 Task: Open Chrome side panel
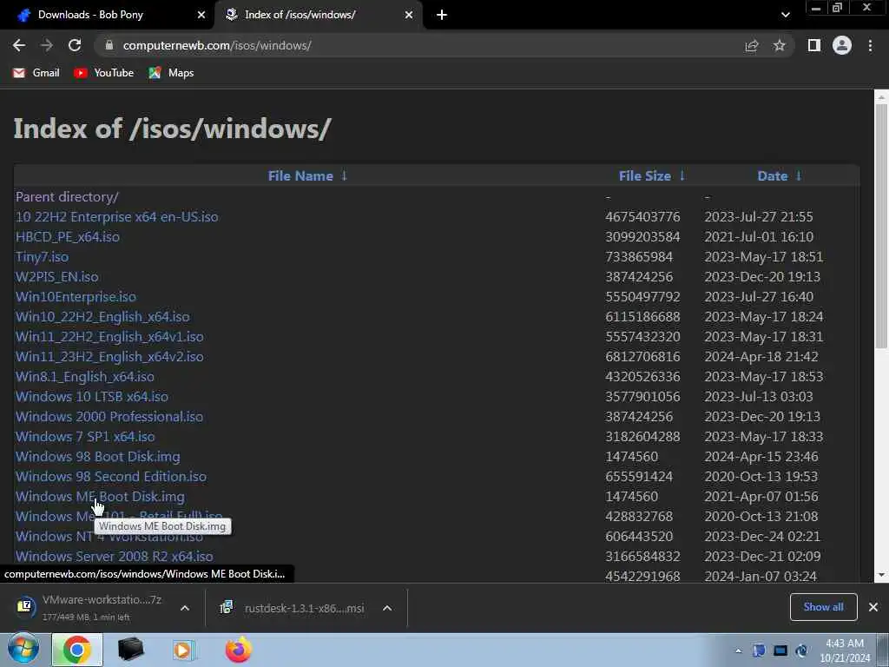814,45
